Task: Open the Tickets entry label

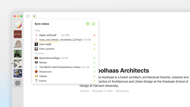Action: [43, 76]
